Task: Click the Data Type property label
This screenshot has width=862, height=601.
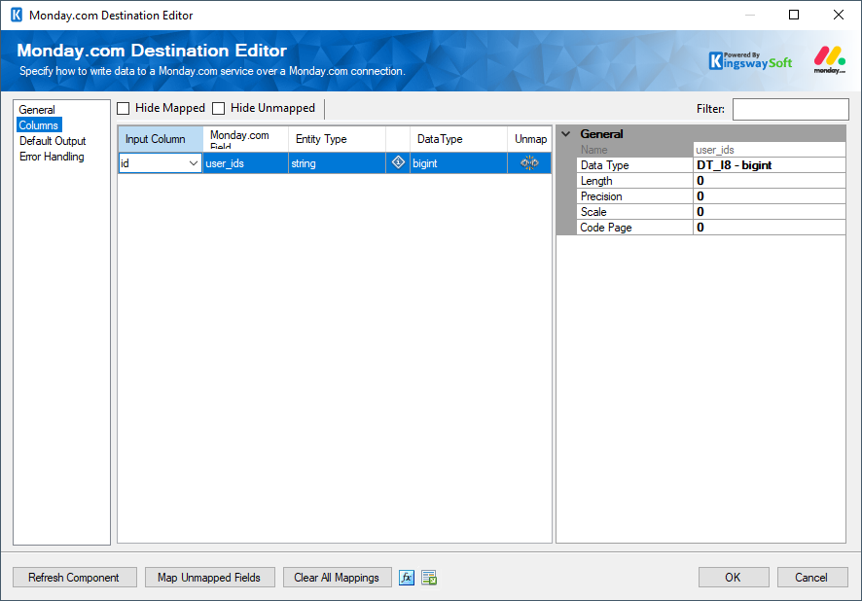Action: [x=605, y=164]
